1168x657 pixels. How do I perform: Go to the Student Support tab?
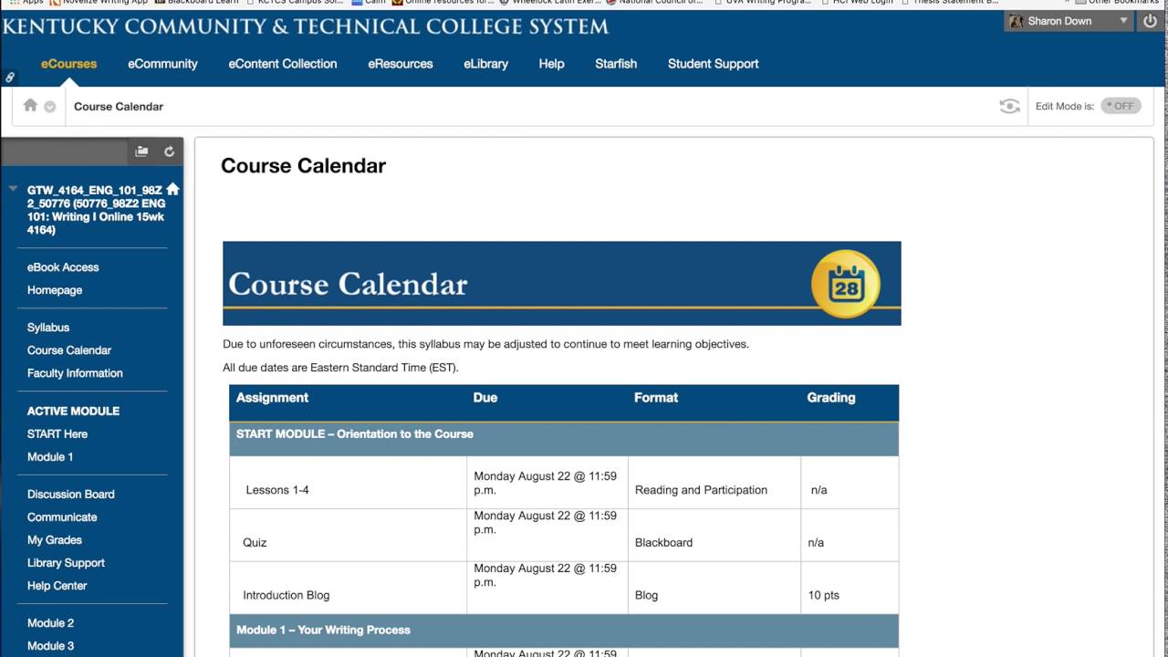tap(714, 64)
